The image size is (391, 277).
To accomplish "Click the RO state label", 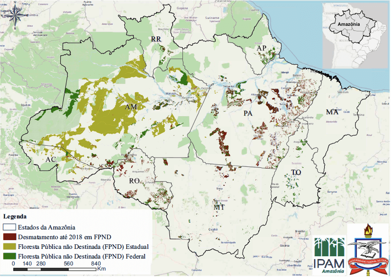I will (134, 181).
